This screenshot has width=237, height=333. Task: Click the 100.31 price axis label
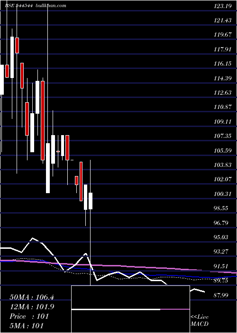[223, 194]
